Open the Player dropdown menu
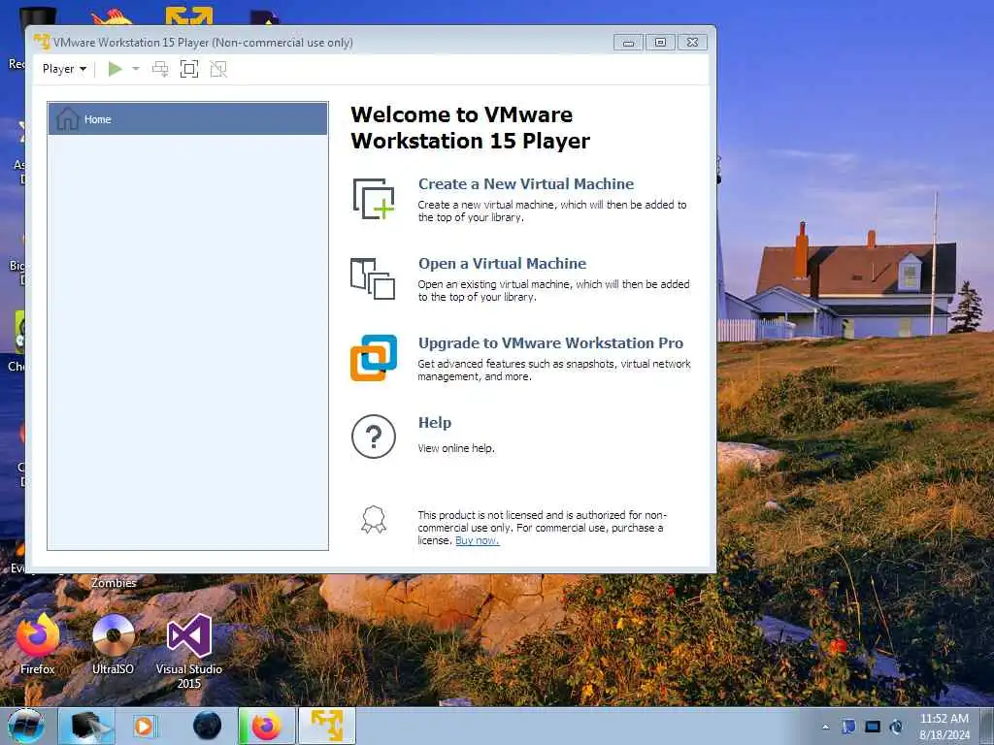The image size is (994, 745). [64, 69]
